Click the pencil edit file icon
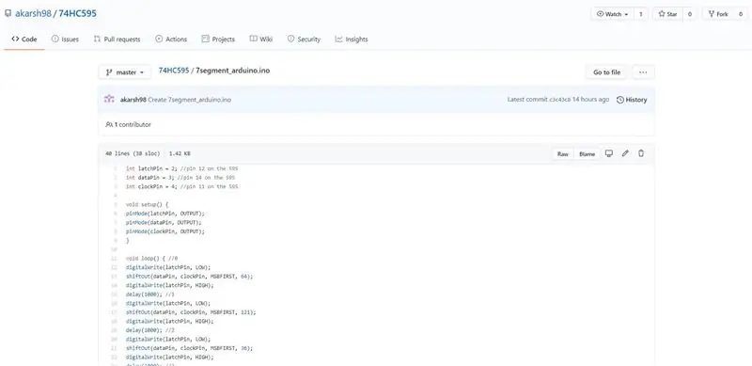752x366 pixels. [x=625, y=153]
